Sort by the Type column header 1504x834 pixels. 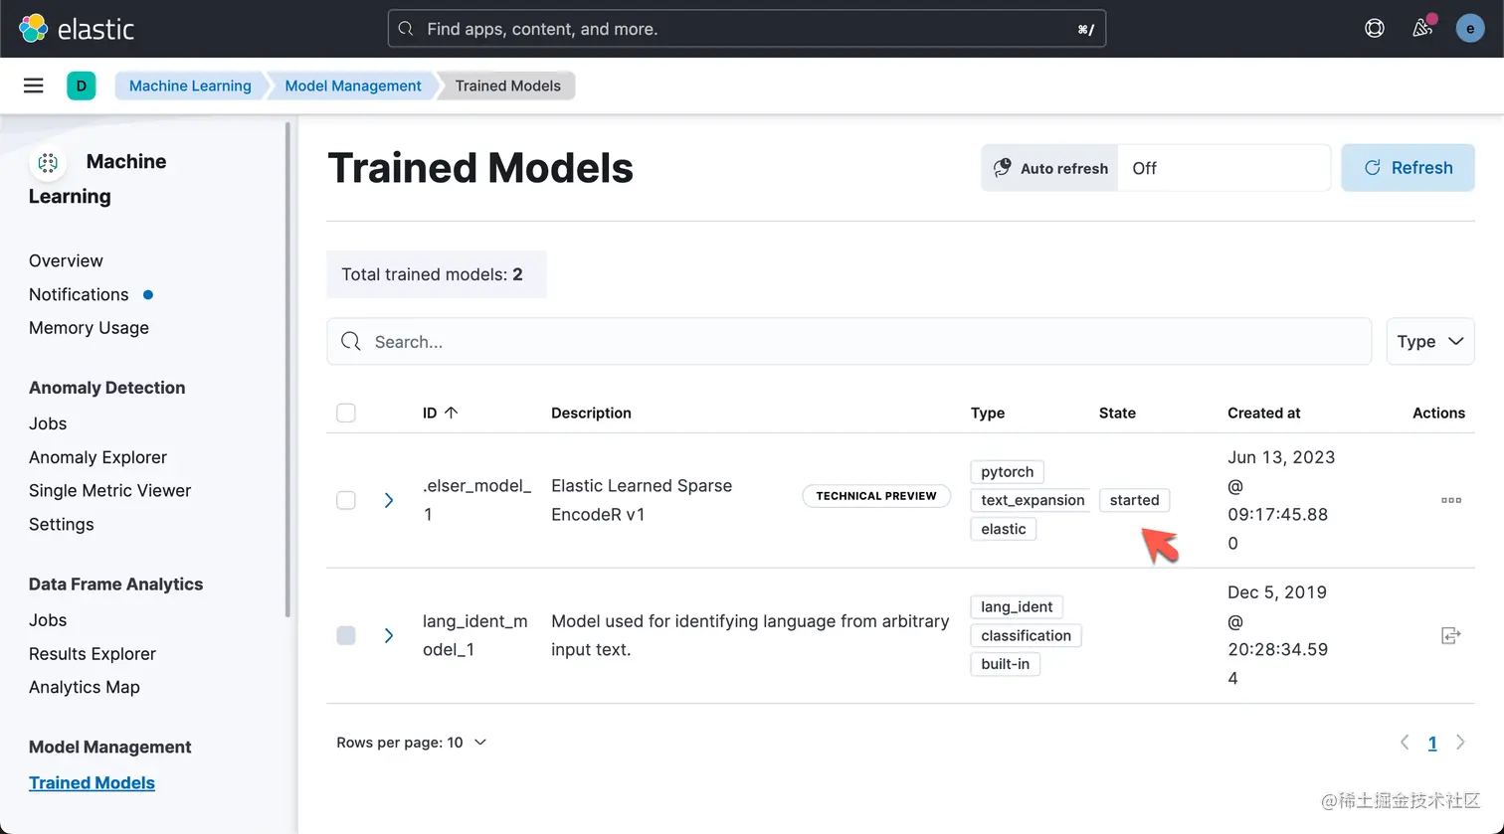[988, 413]
